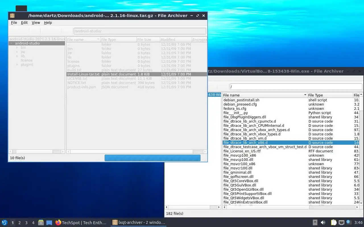The image size is (364, 227).
Task: Open the Edit menu
Action: tap(24, 23)
